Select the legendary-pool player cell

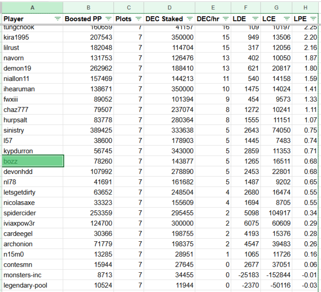coord(32,285)
